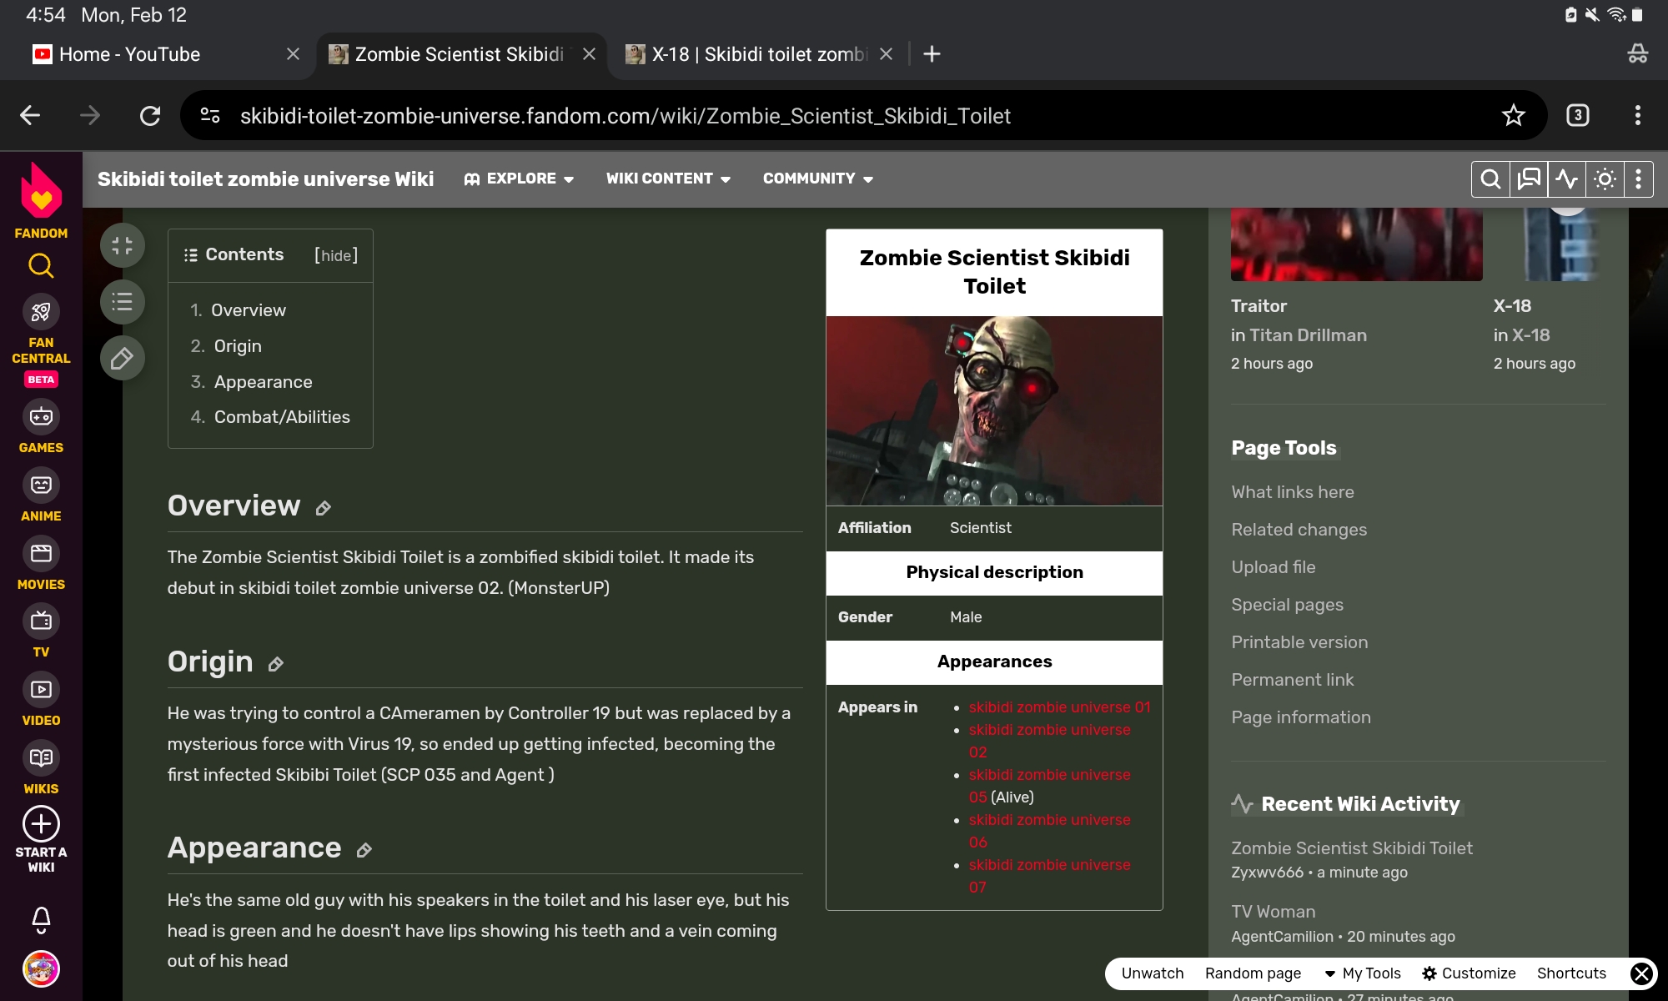
Task: Expand the WIKI CONTENT dropdown
Action: [x=668, y=179]
